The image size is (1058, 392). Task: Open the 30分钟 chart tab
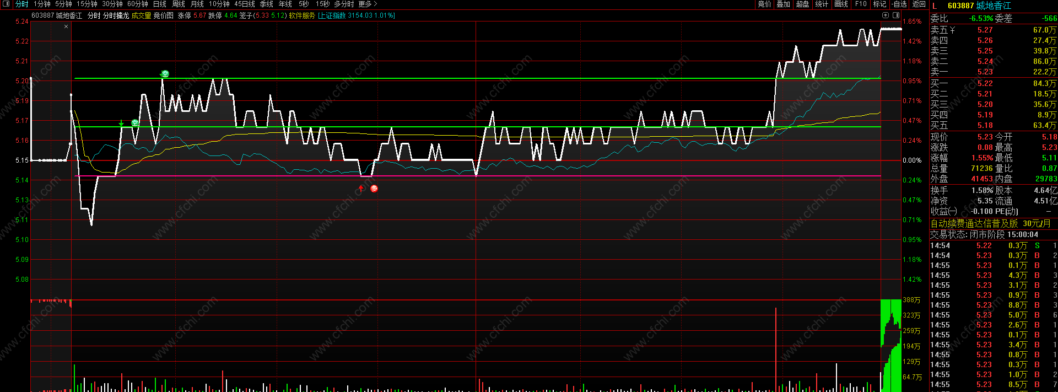112,4
